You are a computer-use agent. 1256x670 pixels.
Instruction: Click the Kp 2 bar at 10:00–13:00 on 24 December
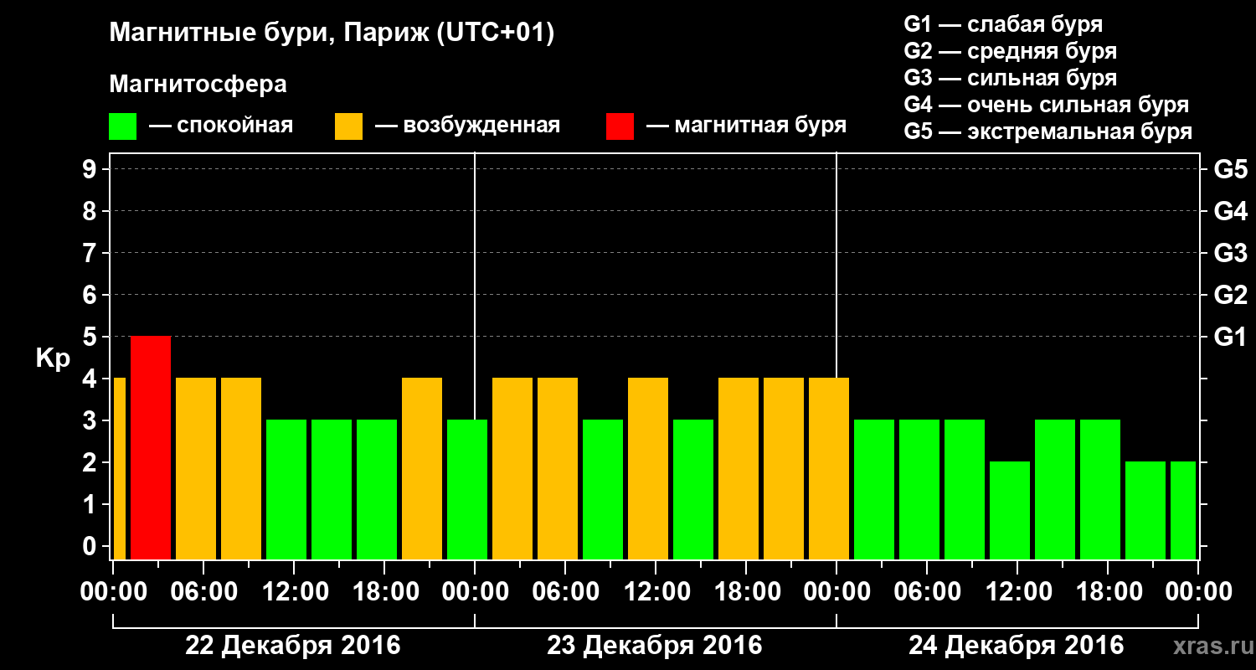1010,510
